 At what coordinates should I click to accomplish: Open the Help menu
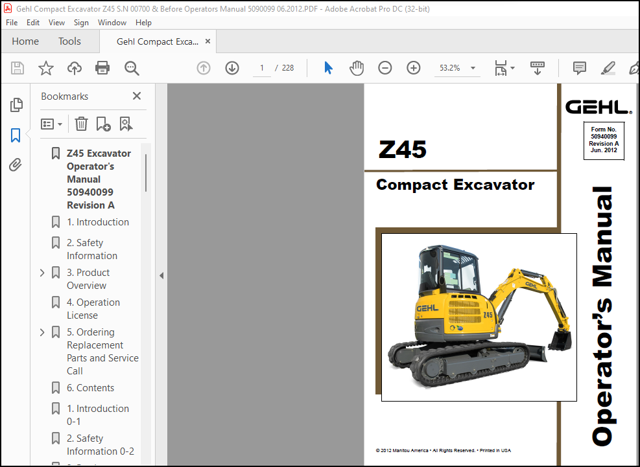click(x=143, y=23)
